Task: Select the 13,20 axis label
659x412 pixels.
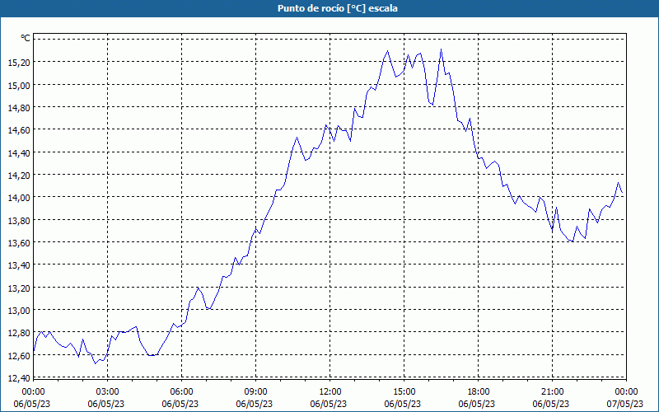Action: click(x=19, y=288)
